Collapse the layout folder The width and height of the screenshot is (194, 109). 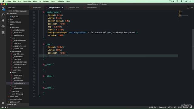click(14, 73)
